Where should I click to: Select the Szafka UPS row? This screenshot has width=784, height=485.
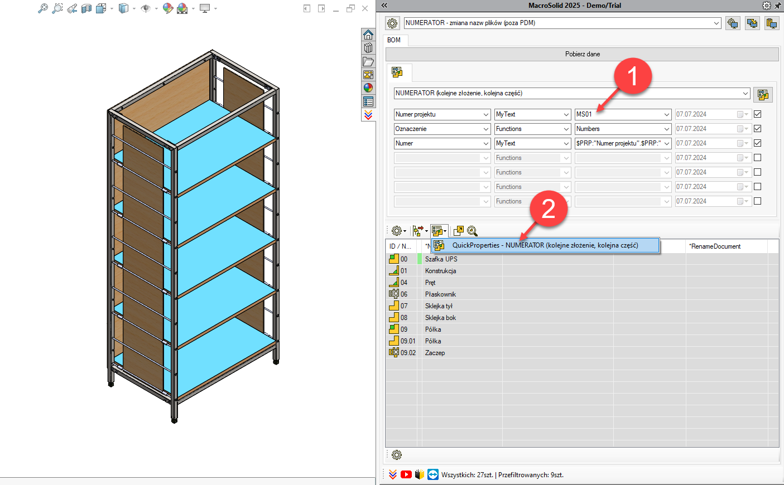(x=582, y=259)
